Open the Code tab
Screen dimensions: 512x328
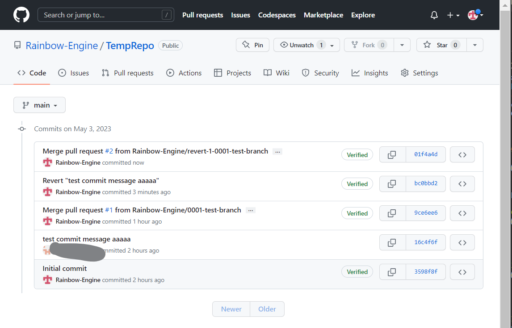(32, 73)
